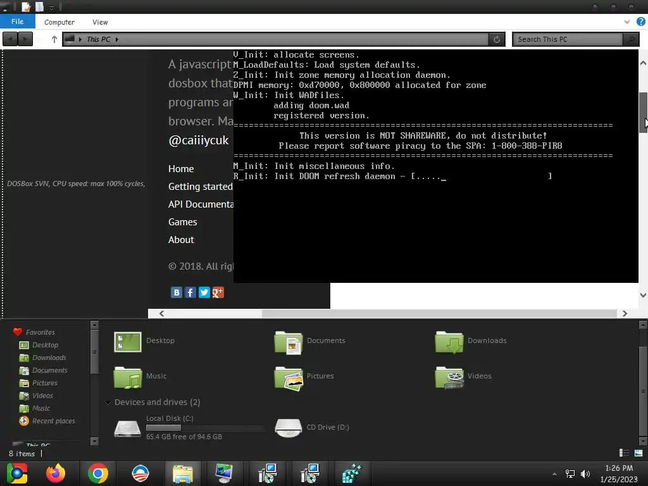Click navigation pane scrollbar down arrow
This screenshot has width=648, height=486.
coord(94,441)
